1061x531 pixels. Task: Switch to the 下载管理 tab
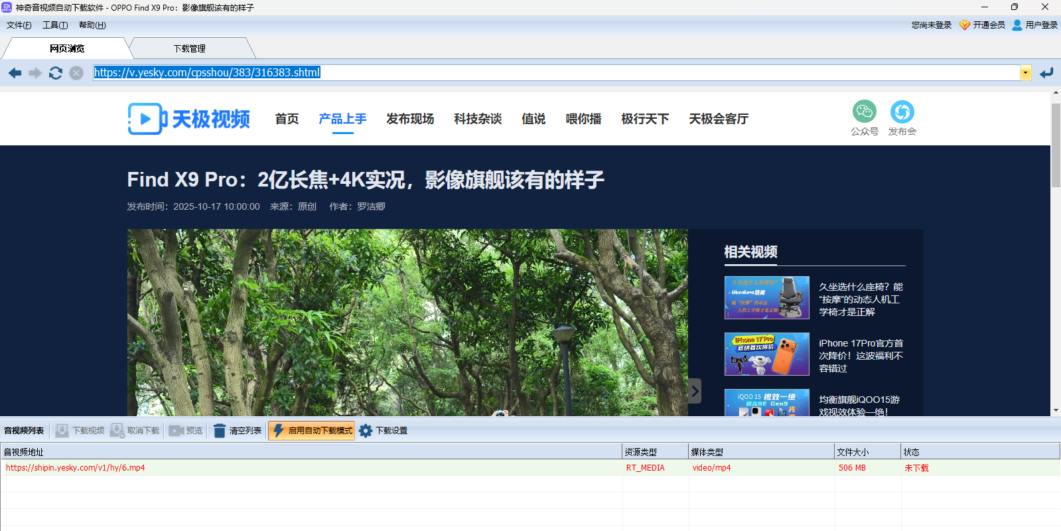coord(190,48)
